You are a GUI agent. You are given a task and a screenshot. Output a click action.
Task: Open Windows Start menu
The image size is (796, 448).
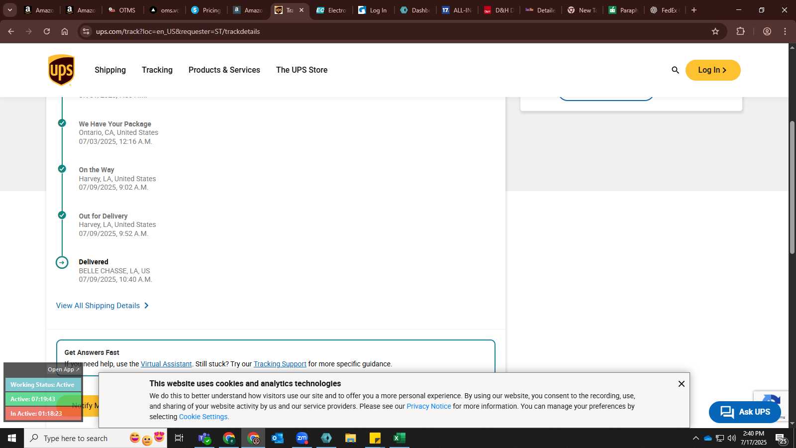click(x=12, y=438)
